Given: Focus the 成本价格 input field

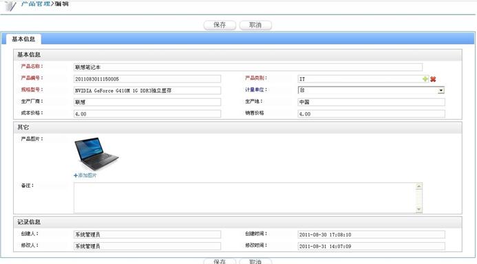Looking at the screenshot, I should (147, 114).
